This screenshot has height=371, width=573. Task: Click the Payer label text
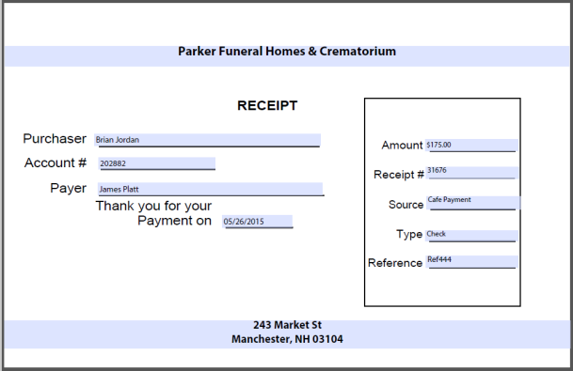tap(68, 188)
